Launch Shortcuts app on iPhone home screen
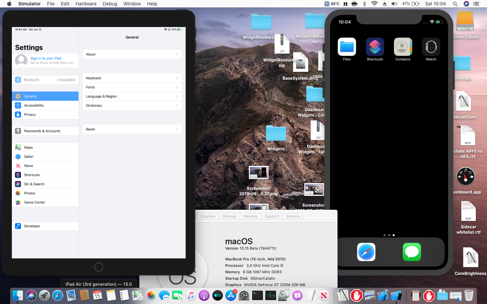Screen dimensions: 487x304 [375, 47]
